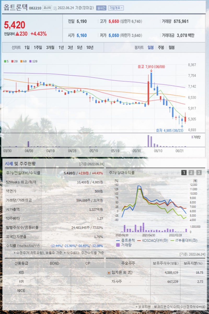Select the 1일 line chart period

27,48
